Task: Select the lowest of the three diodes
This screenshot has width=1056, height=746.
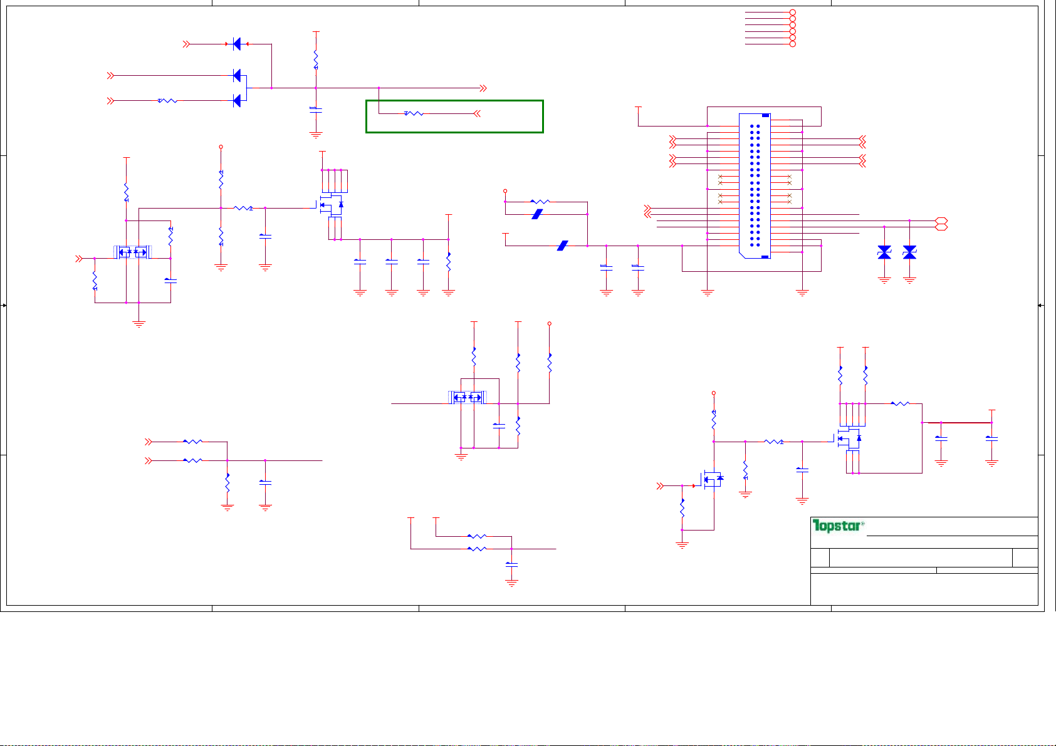Action: coord(237,100)
